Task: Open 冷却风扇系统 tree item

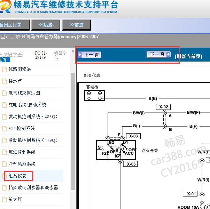Action: click(22, 164)
